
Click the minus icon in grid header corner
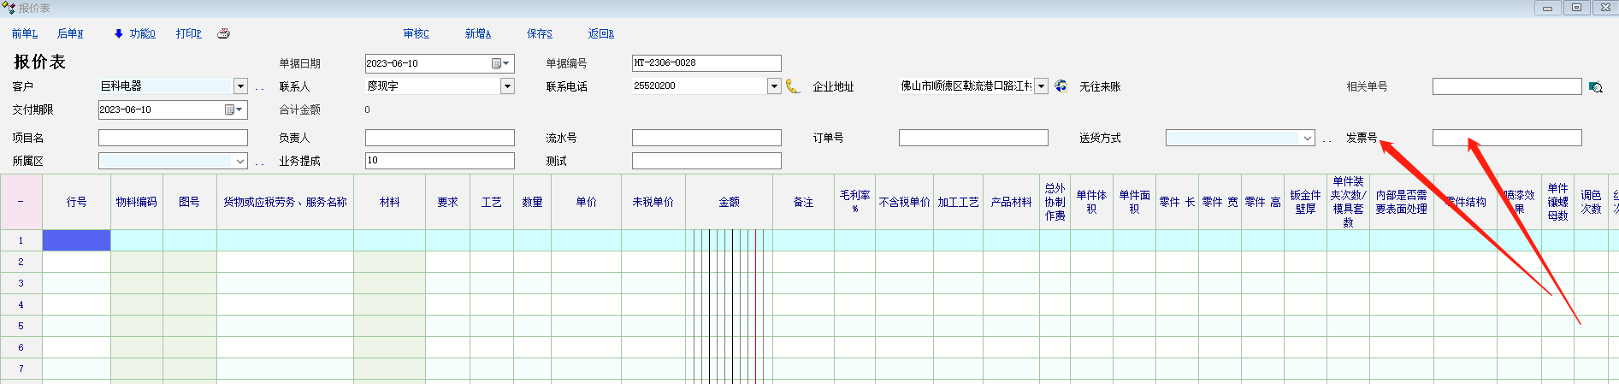pyautogui.click(x=21, y=202)
